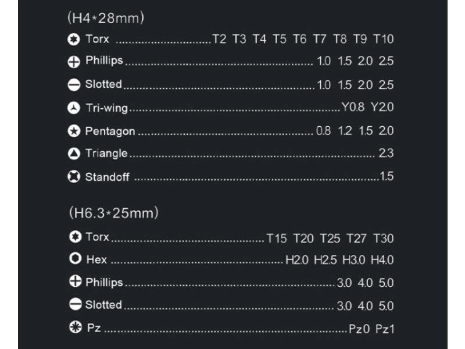The width and height of the screenshot is (465, 349).
Task: Click the T10 Torx size
Action: [x=384, y=39]
